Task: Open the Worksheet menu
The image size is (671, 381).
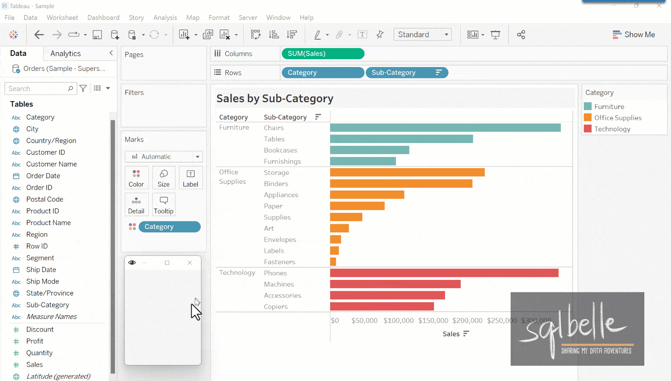Action: click(62, 18)
